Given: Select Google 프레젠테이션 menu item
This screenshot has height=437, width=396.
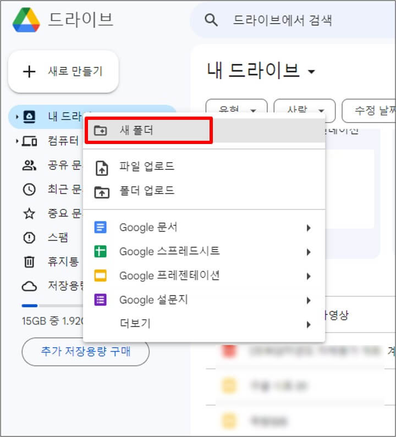Looking at the screenshot, I should [x=204, y=276].
